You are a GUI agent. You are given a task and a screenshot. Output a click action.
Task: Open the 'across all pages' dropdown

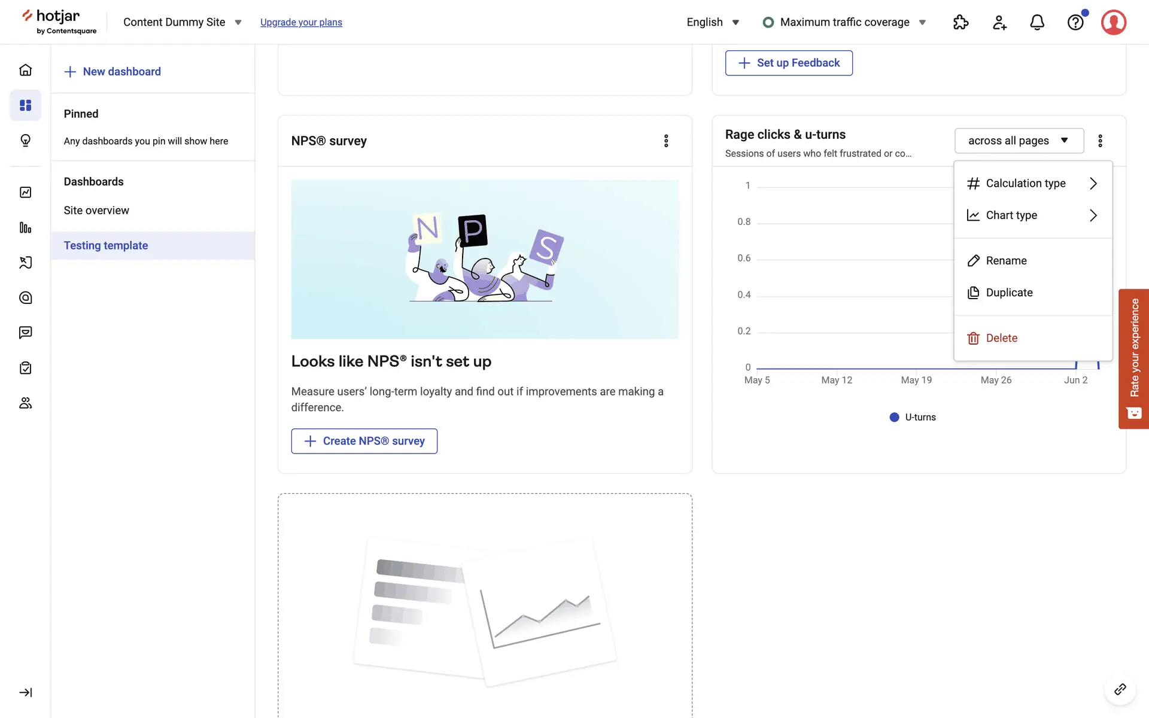point(1019,141)
